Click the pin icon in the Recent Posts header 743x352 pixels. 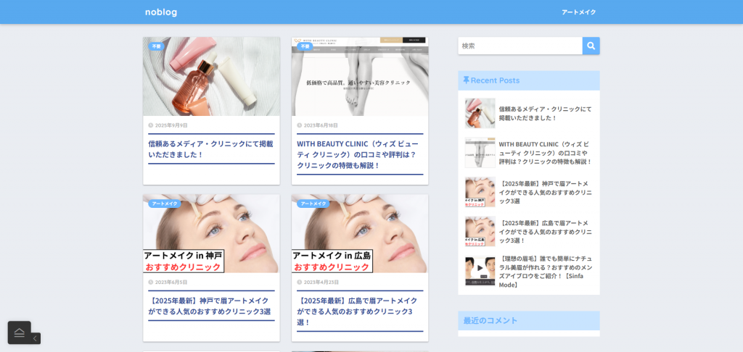click(467, 80)
